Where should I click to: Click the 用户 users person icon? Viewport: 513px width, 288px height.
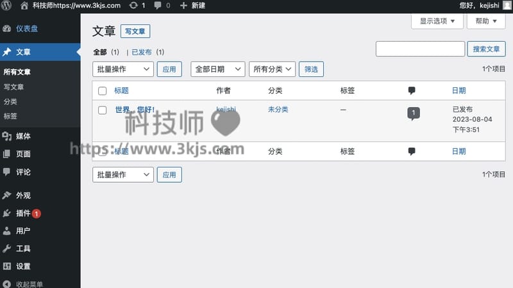pos(7,231)
